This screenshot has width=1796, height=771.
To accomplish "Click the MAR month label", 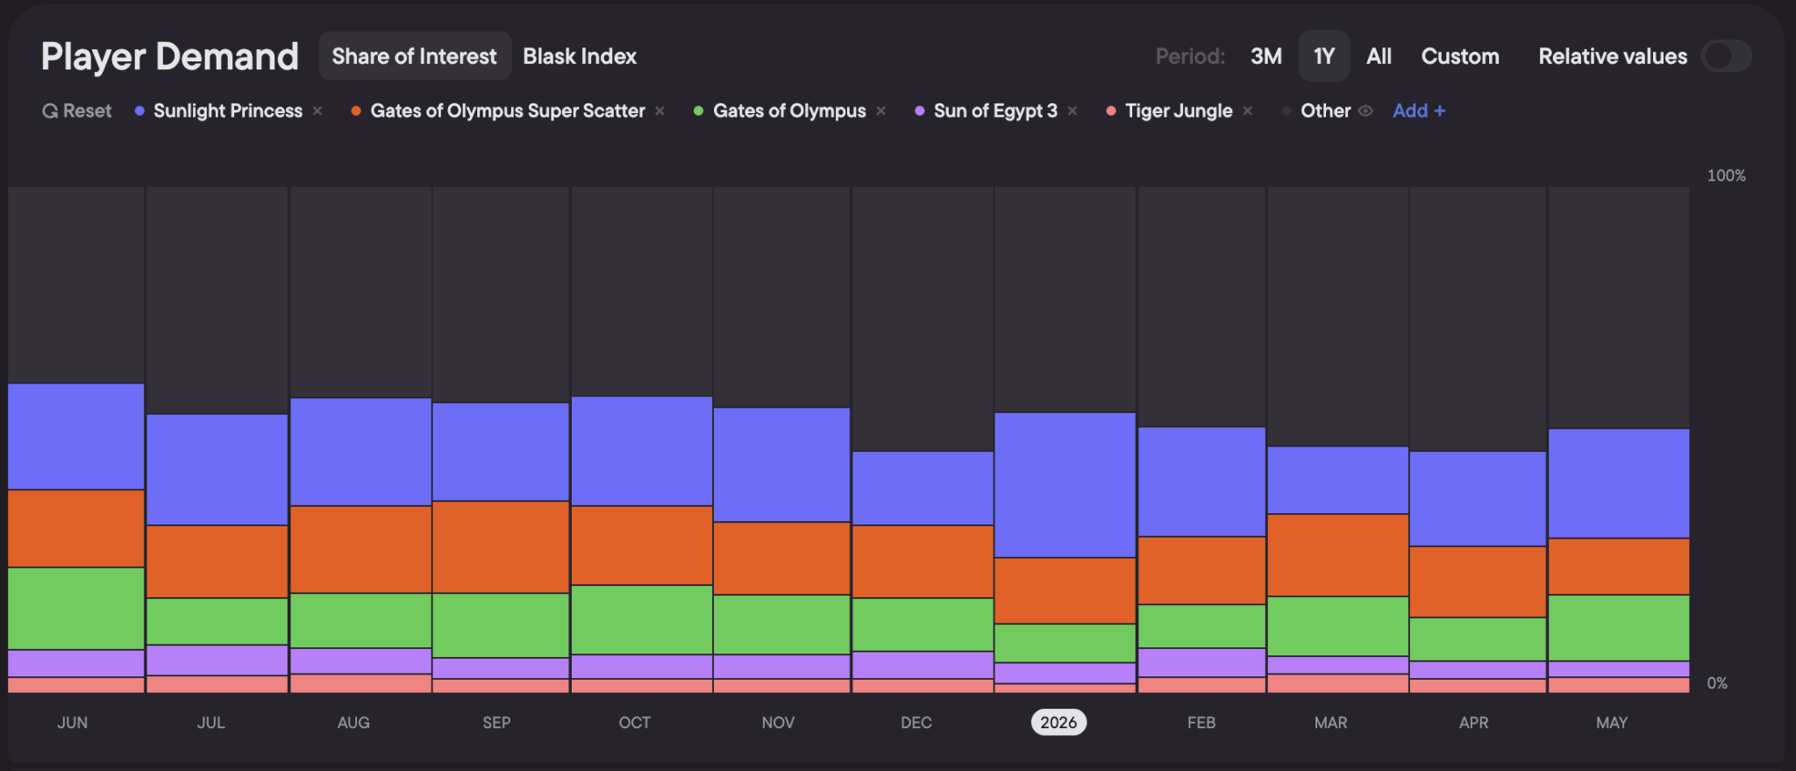I will 1330,723.
